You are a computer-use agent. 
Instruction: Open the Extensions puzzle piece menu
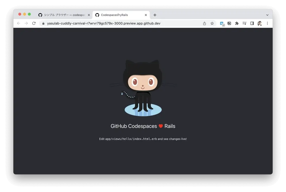tap(237, 23)
